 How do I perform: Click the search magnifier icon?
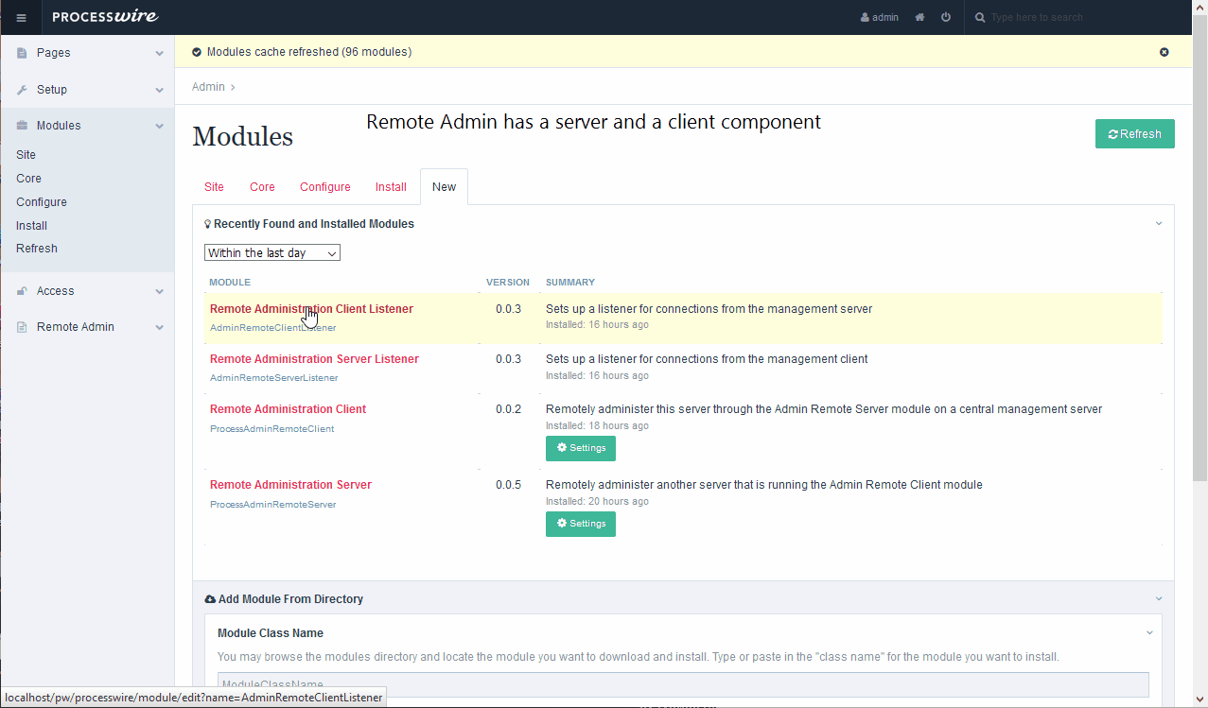click(x=980, y=17)
